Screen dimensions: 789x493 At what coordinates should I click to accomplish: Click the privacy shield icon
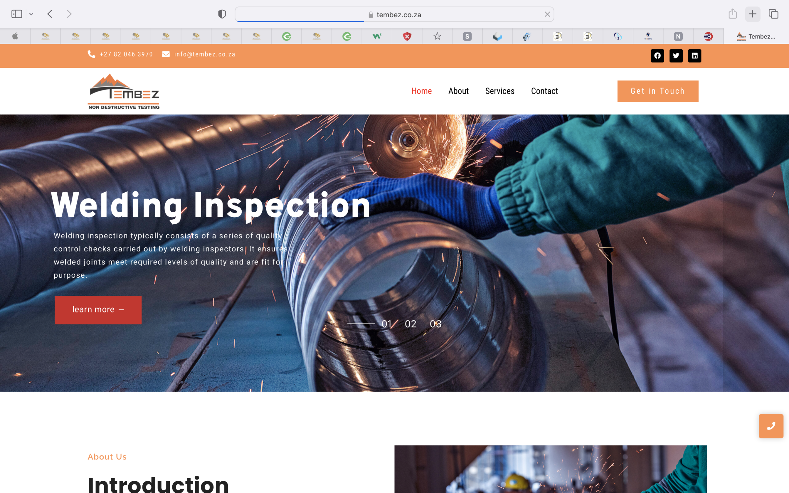pyautogui.click(x=222, y=14)
